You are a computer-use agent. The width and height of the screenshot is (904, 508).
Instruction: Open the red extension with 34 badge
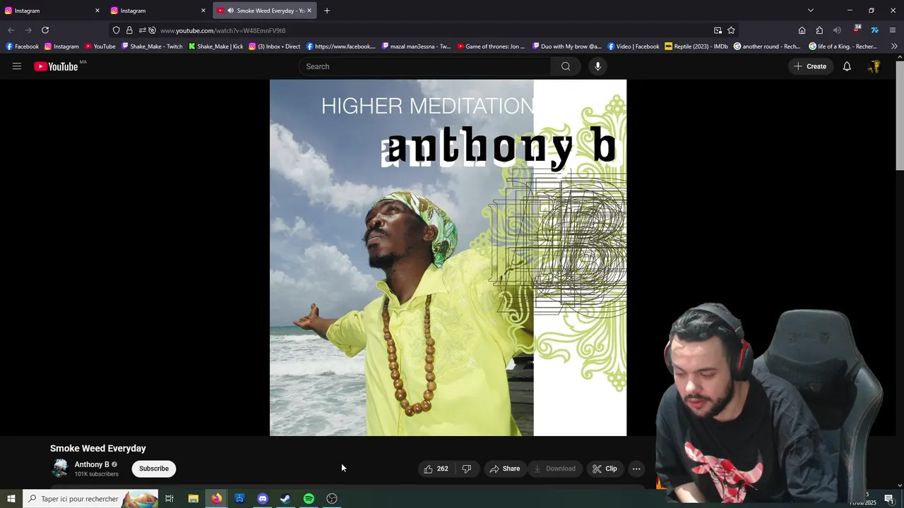[x=857, y=30]
